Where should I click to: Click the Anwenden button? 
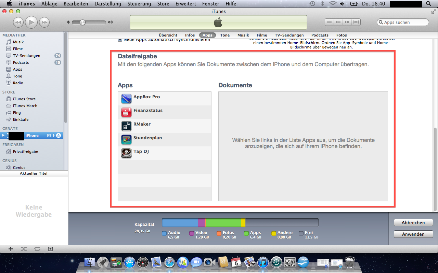pos(413,234)
